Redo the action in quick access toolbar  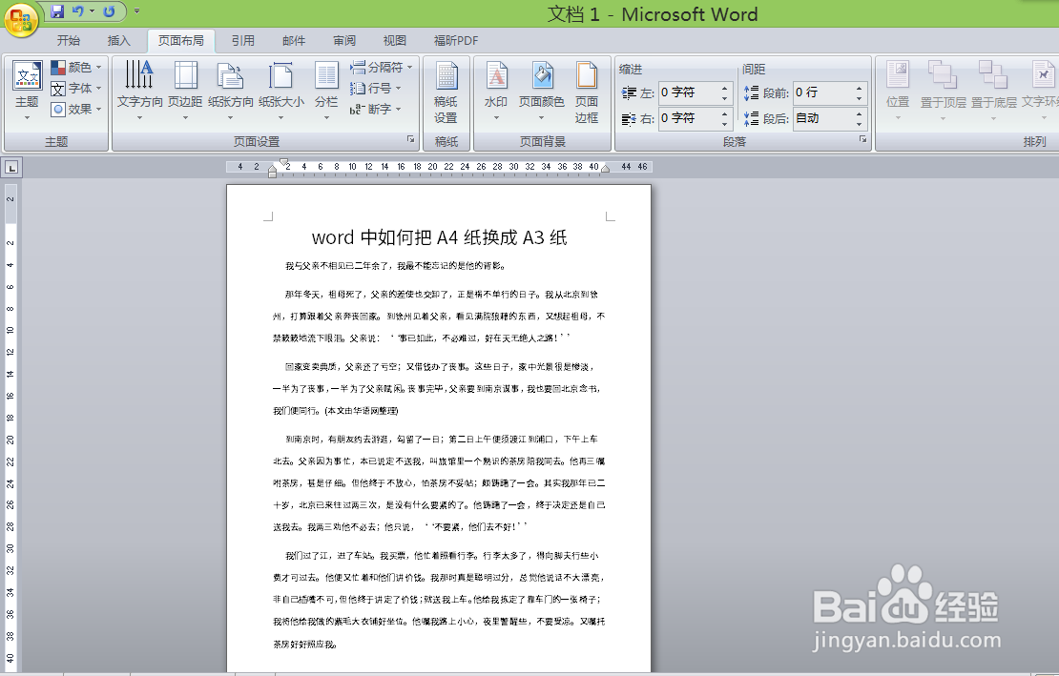tap(110, 11)
